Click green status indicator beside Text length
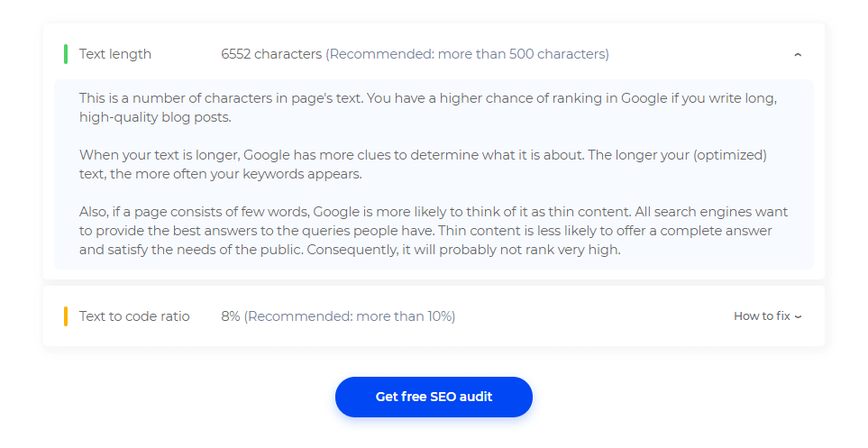Viewport: 868px width, 448px height. point(66,54)
